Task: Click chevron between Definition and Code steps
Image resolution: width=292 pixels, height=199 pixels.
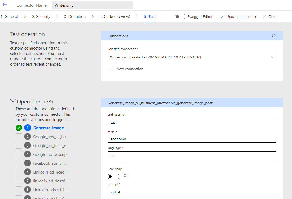Action: pos(93,17)
